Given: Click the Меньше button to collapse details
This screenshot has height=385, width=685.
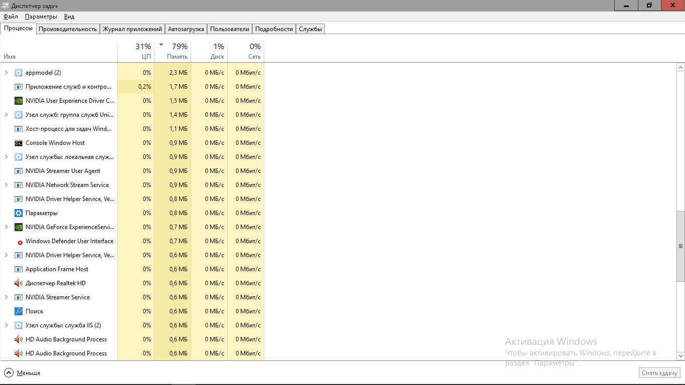Looking at the screenshot, I should [23, 373].
